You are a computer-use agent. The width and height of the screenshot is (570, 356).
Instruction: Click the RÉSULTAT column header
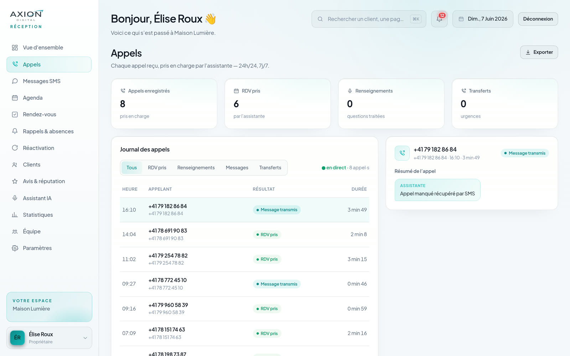[x=264, y=189]
